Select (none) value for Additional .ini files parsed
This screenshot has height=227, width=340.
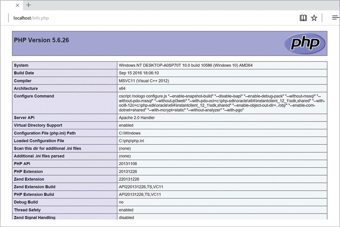pyautogui.click(x=125, y=156)
